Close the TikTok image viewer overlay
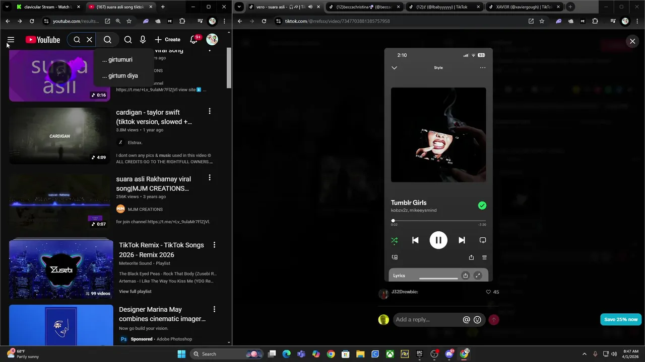The image size is (645, 362). (632, 41)
